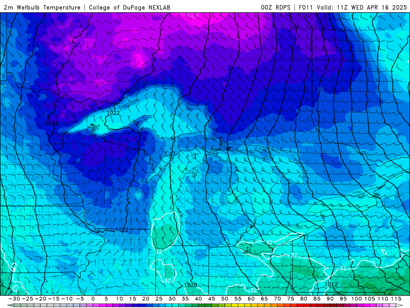Click the 90 value on the color scale
The width and height of the screenshot is (410, 308).
pyautogui.click(x=330, y=299)
